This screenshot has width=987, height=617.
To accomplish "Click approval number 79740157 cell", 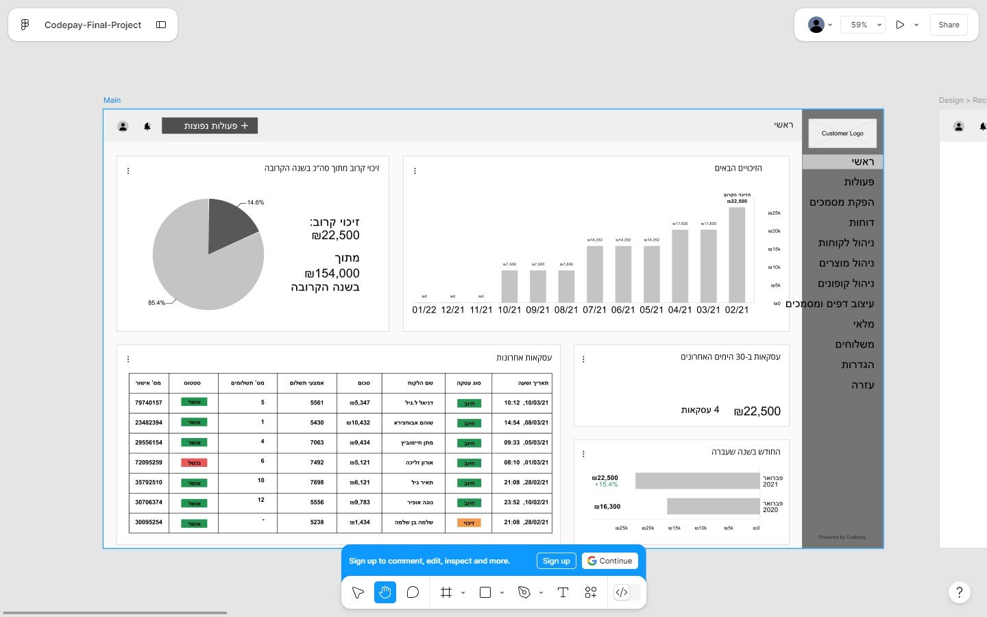I will (149, 402).
